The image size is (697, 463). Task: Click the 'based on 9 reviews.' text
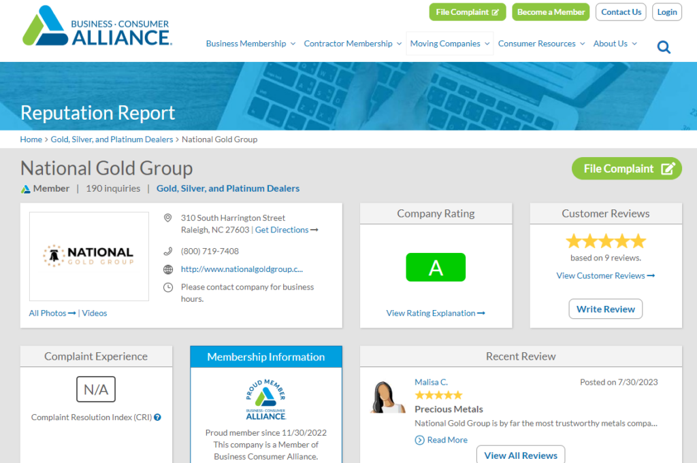click(x=605, y=258)
